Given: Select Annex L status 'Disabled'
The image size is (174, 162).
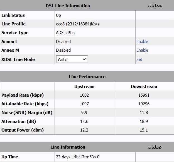Looking at the screenshot, I should [x=63, y=42].
